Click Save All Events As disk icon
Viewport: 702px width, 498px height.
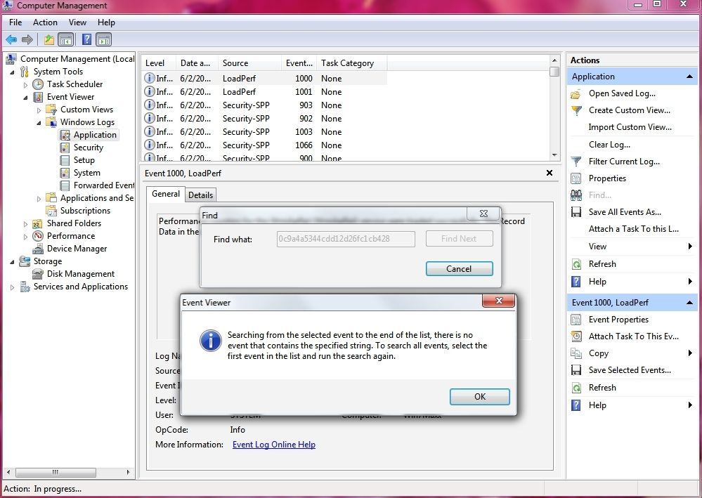pyautogui.click(x=576, y=212)
